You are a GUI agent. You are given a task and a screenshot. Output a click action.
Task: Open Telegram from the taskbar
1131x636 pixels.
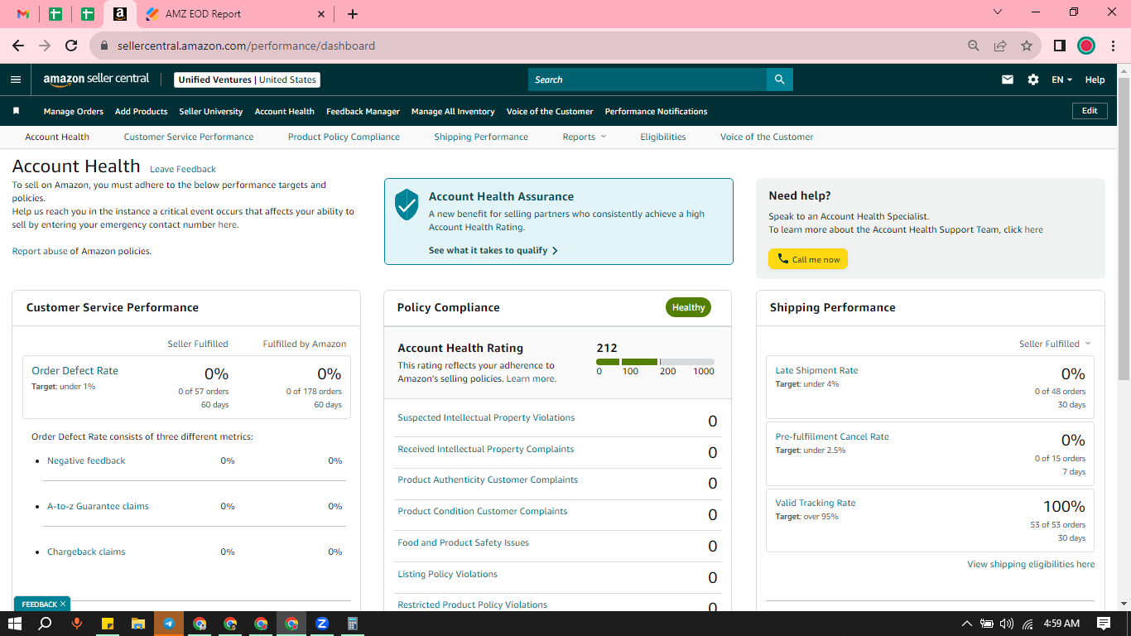pos(169,624)
